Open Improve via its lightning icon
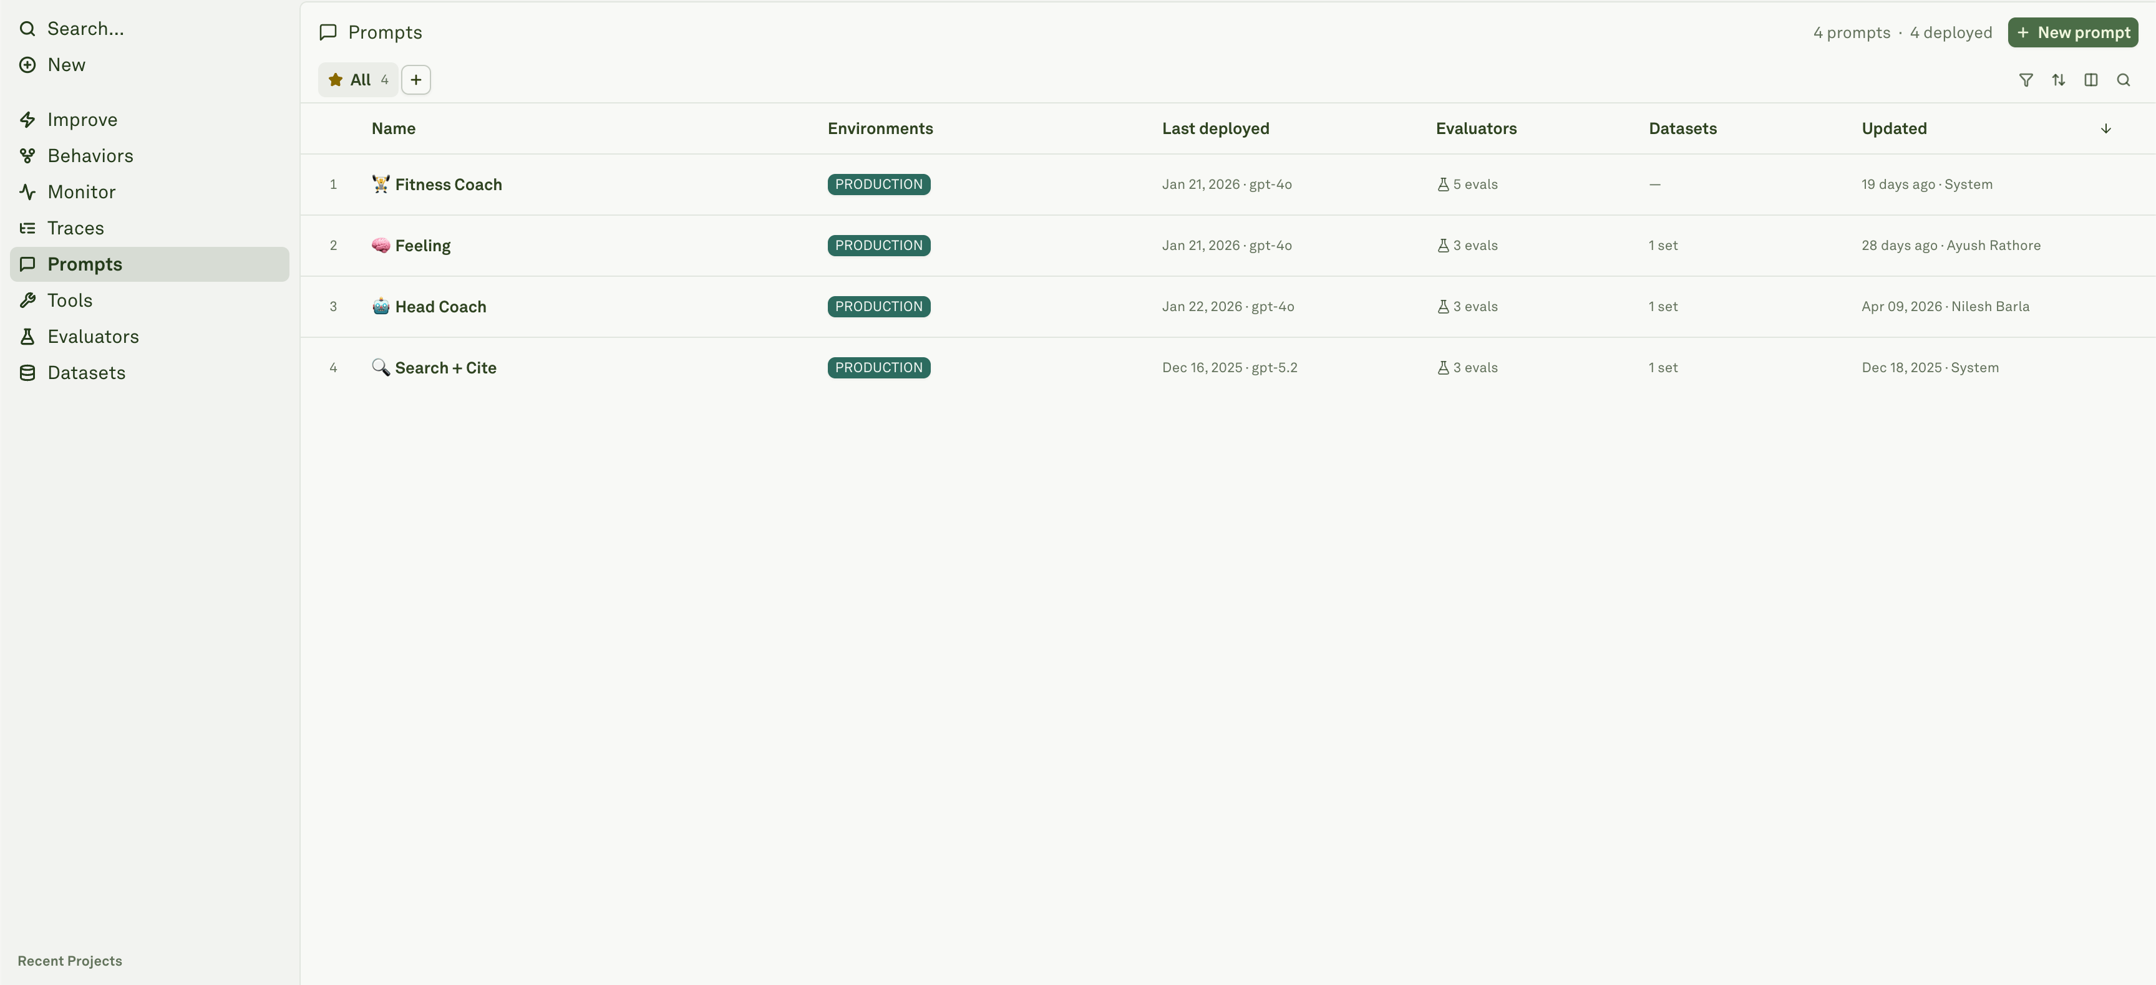The height and width of the screenshot is (985, 2156). (27, 120)
